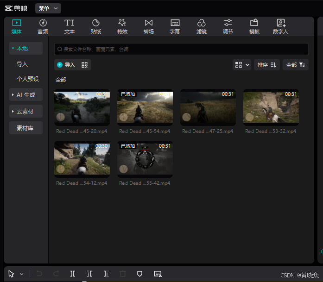Click the marker shield icon

(139, 274)
